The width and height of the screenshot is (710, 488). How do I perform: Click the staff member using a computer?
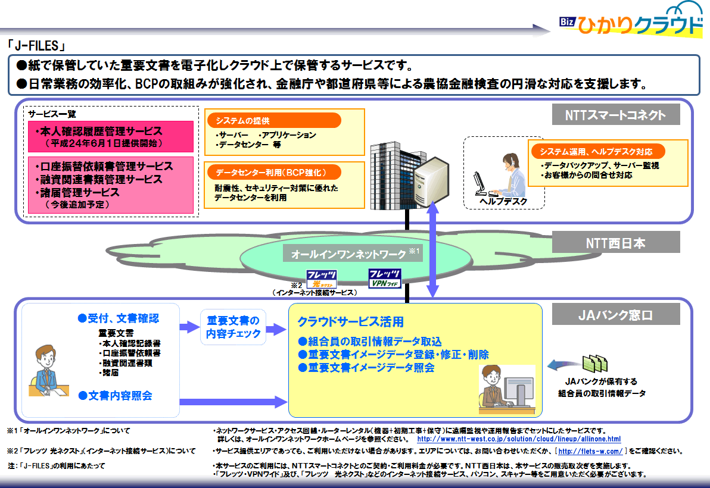point(507,389)
